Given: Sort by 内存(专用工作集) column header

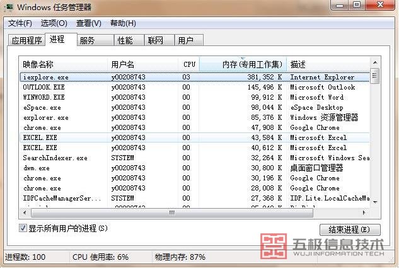Looking at the screenshot, I should 243,64.
